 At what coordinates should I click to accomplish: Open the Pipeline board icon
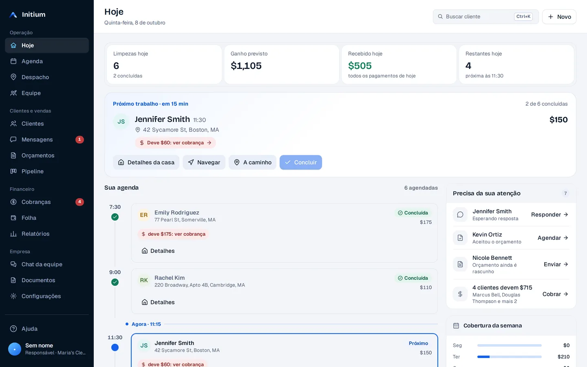(x=13, y=171)
